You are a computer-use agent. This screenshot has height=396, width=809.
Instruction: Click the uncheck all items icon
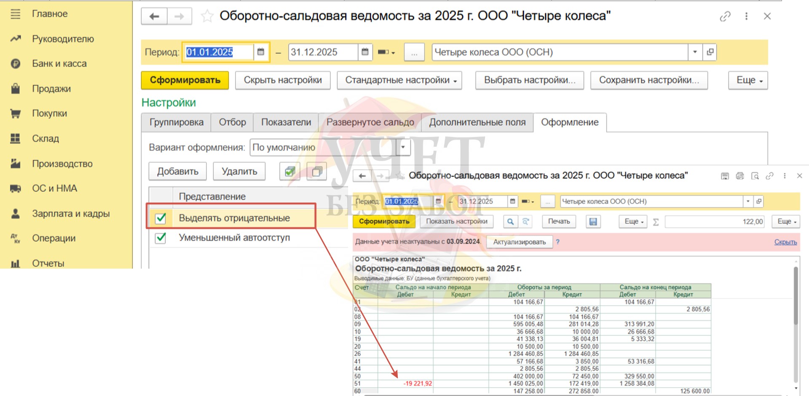tap(317, 172)
